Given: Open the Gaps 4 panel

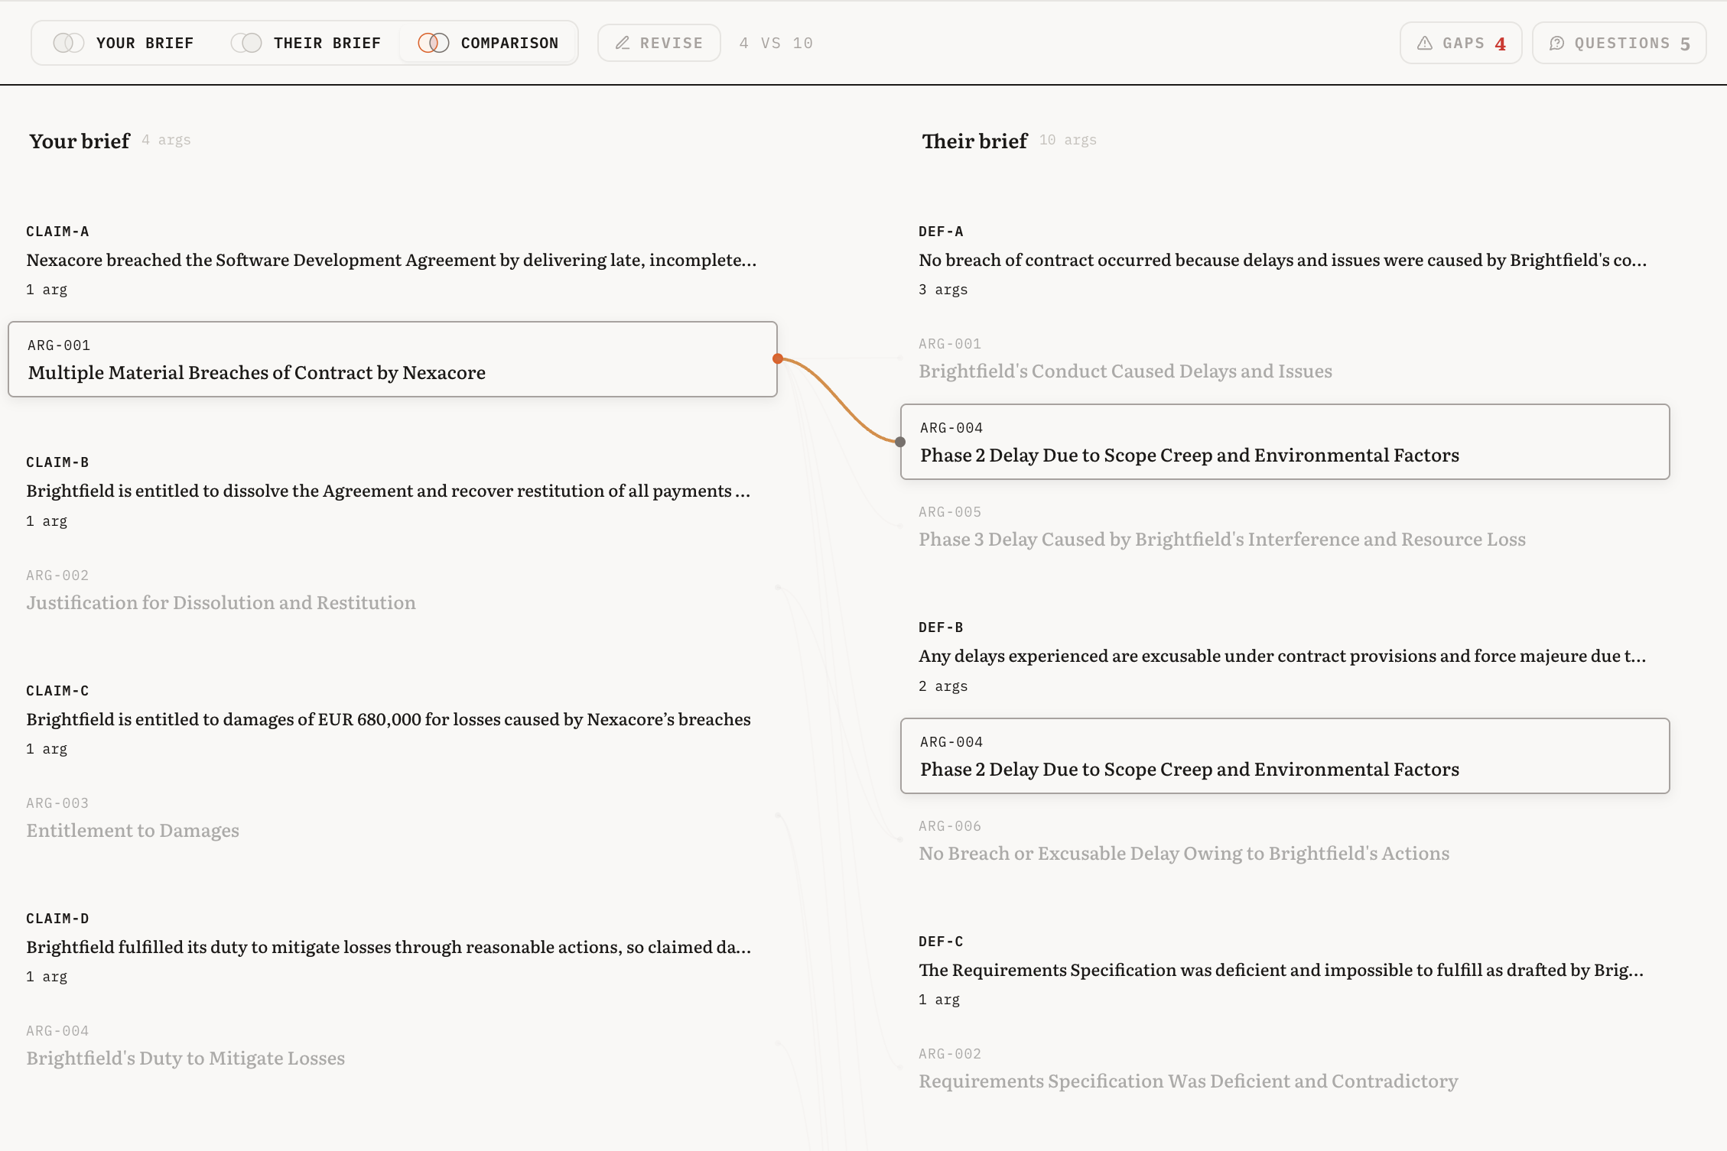Looking at the screenshot, I should (1460, 43).
